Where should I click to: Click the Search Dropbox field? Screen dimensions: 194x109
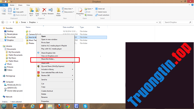(178, 22)
